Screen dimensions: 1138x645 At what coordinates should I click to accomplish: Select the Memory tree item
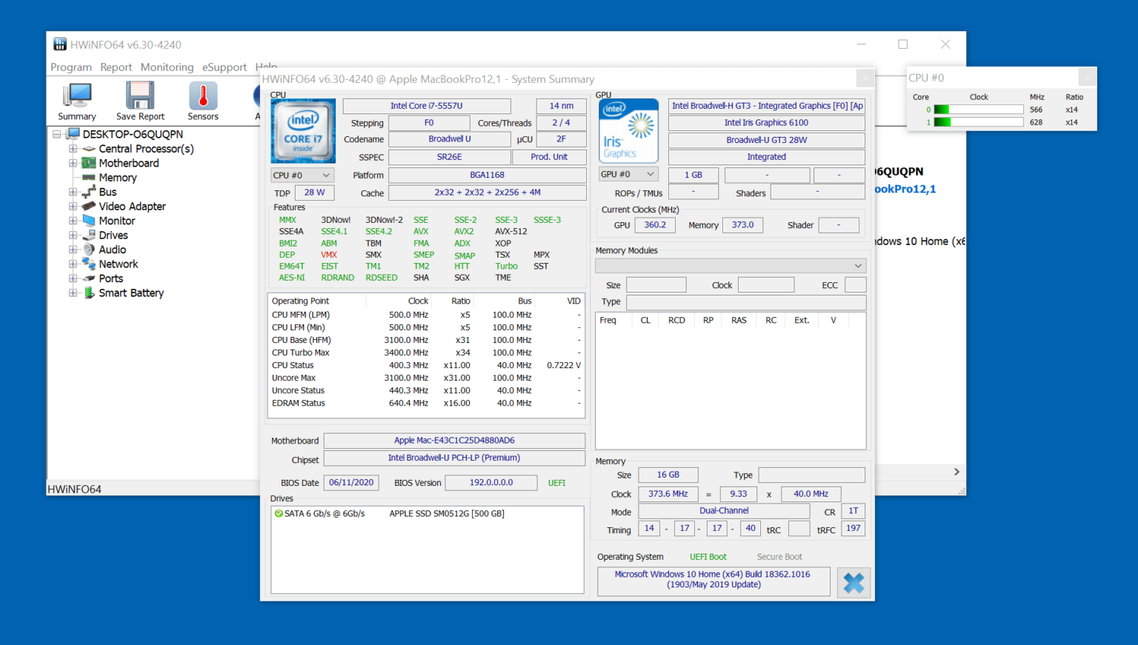click(118, 178)
